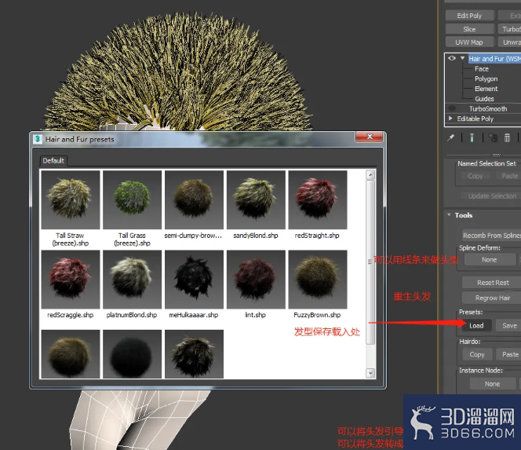Expand the Editable Poly stack entry
The height and width of the screenshot is (450, 521).
pos(450,119)
